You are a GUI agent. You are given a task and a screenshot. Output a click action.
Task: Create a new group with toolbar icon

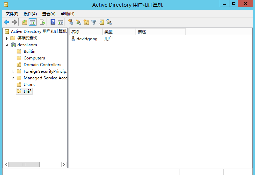[x=79, y=22]
